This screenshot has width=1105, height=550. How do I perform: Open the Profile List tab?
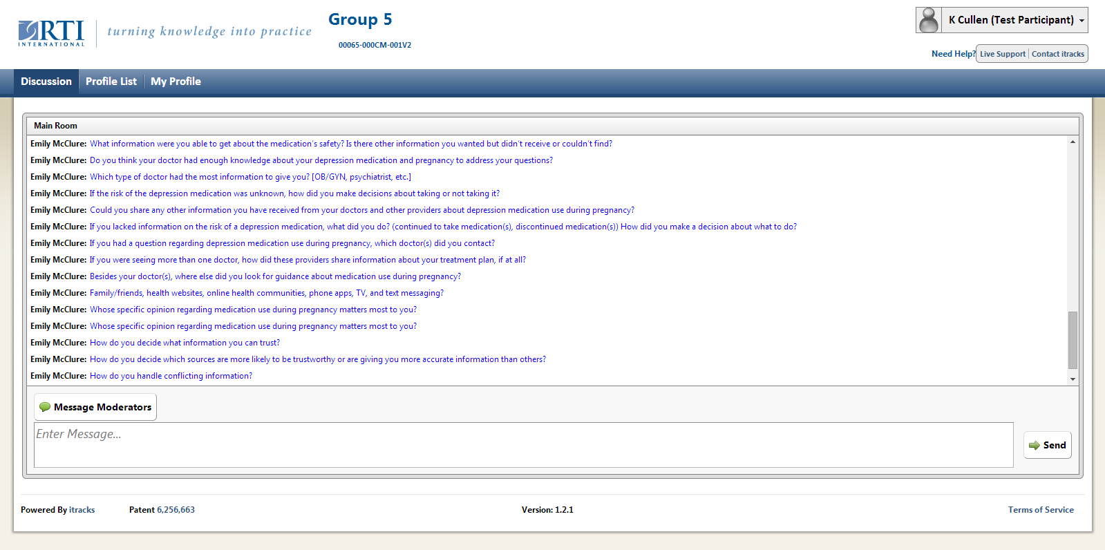[x=111, y=82]
